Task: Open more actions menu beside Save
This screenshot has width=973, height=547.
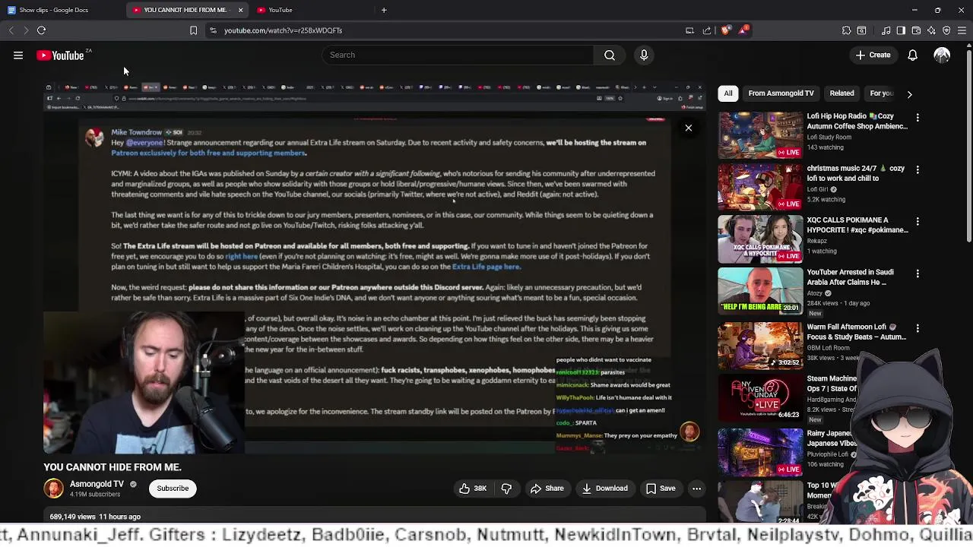Action: [696, 489]
